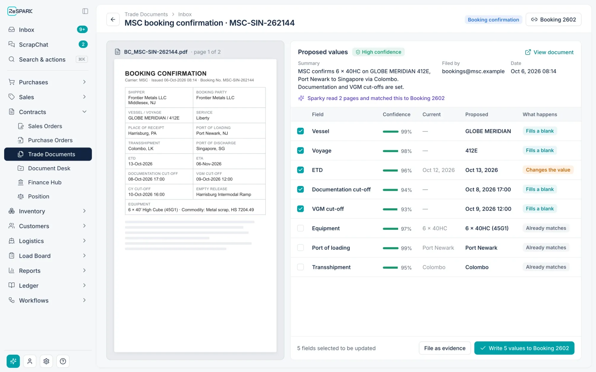
Task: Uncheck Documentation cut-off checkbox
Action: click(x=300, y=189)
